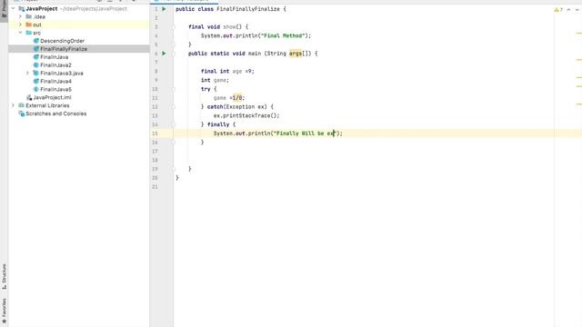Click the .idea folder icon
The image size is (582, 327).
pos(28,16)
